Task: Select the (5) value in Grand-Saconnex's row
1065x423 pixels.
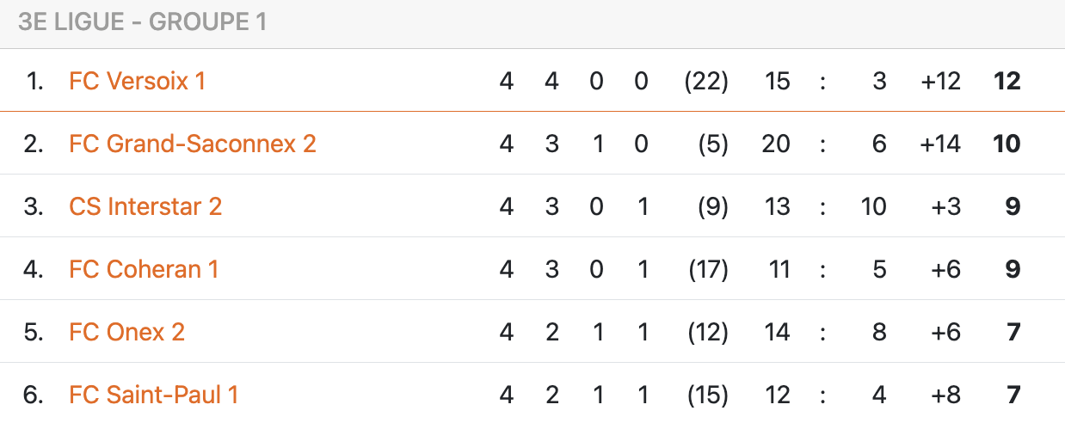Action: [713, 144]
